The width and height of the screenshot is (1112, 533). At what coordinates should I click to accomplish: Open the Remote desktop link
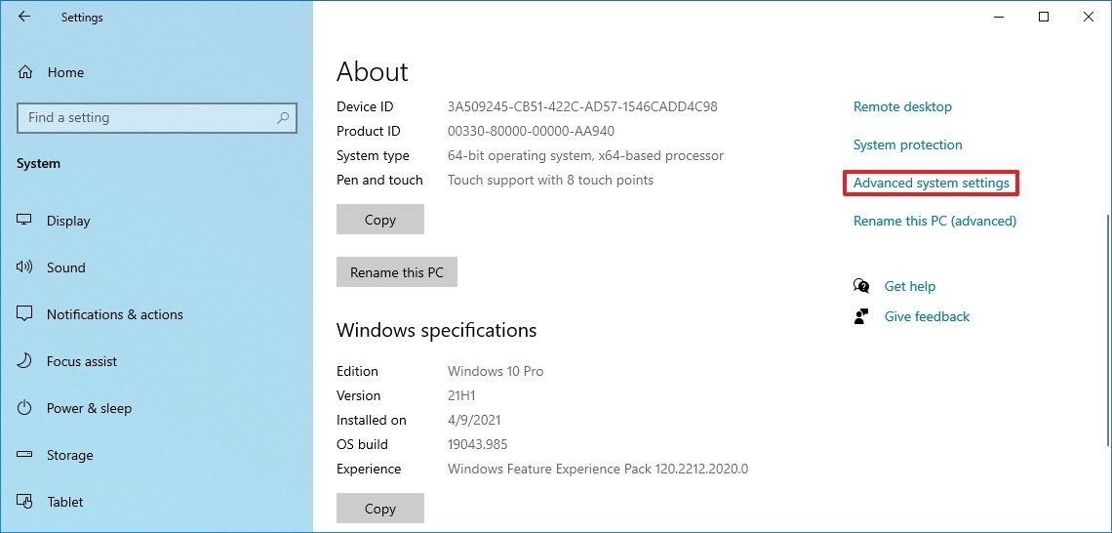(902, 106)
